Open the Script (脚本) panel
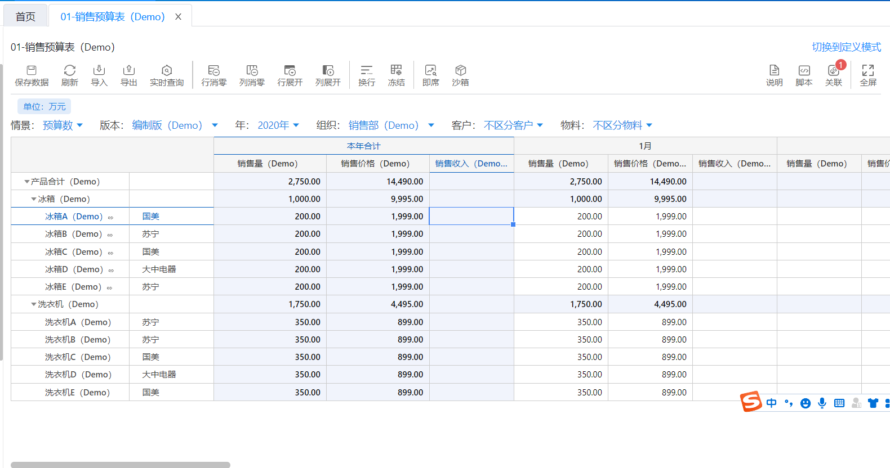890x468 pixels. [804, 70]
